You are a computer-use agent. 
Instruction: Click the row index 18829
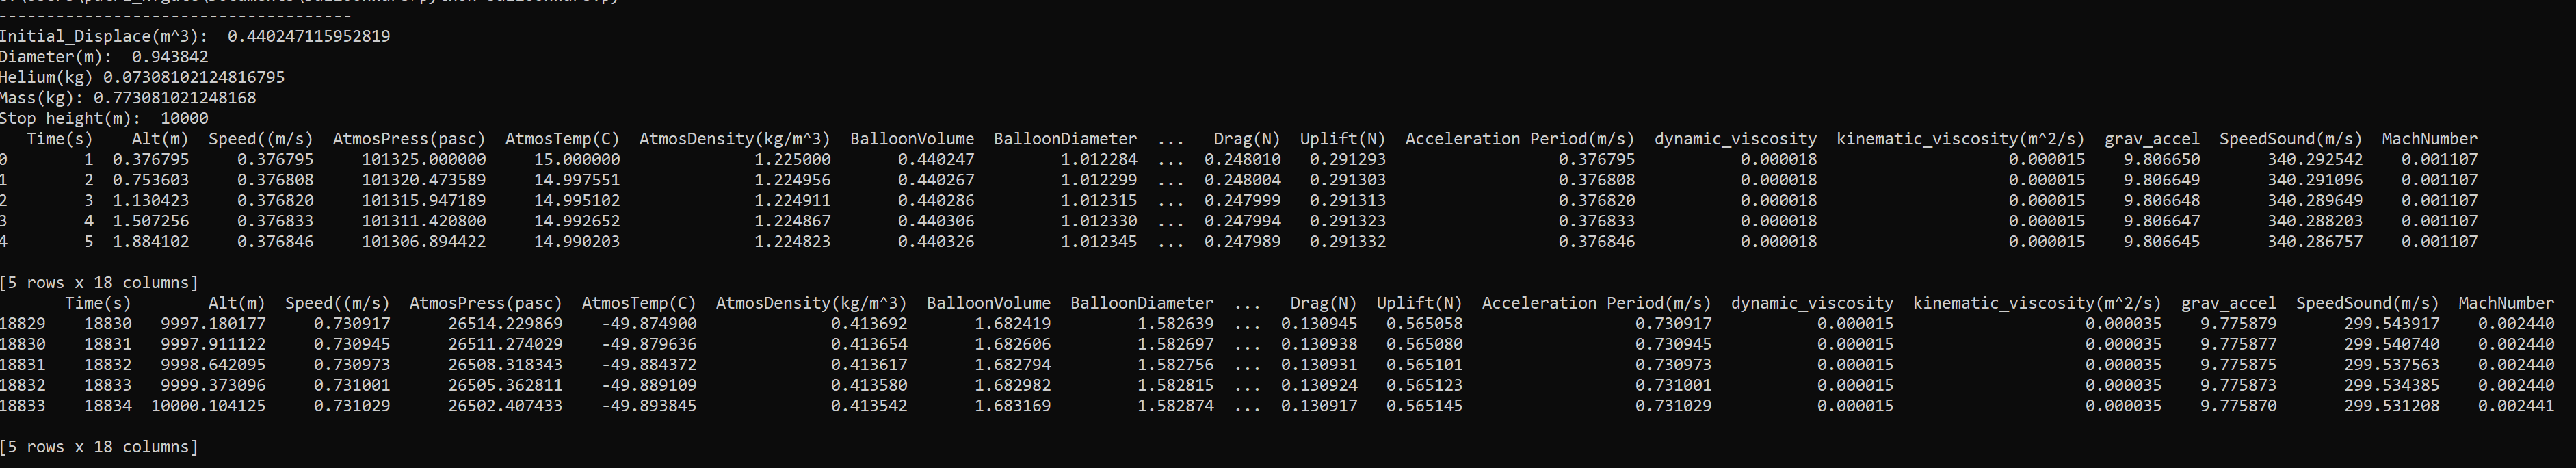pos(23,324)
